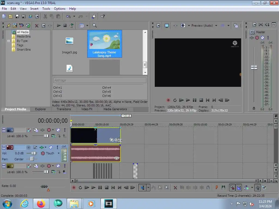Click the Insert Region icon in the bottom toolbar
The height and width of the screenshot is (209, 279).
click(x=223, y=188)
